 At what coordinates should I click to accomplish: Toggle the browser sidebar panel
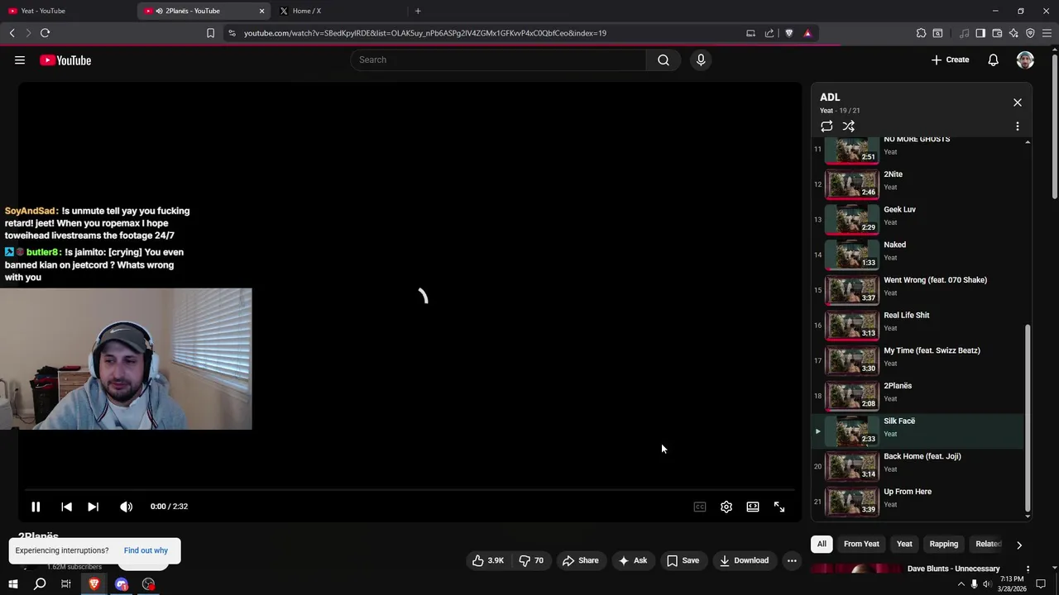click(980, 33)
